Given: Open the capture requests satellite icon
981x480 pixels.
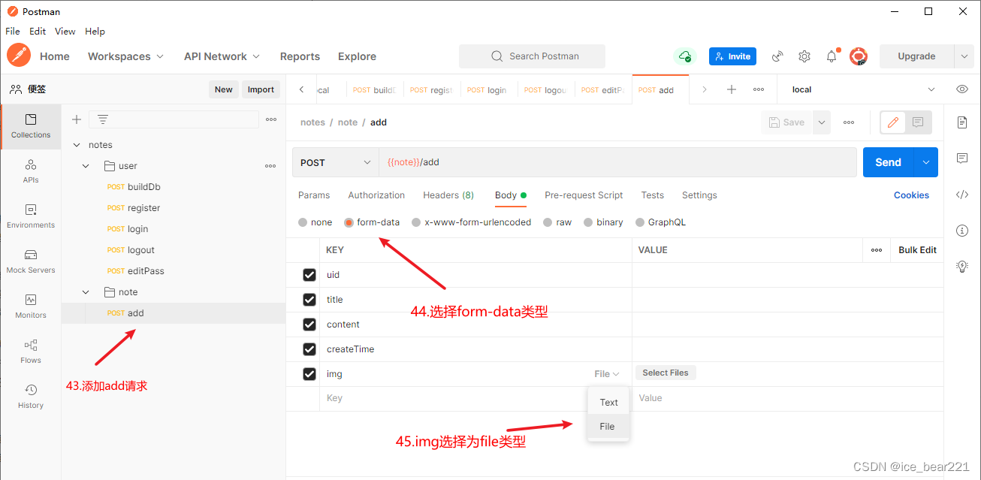Looking at the screenshot, I should point(777,56).
